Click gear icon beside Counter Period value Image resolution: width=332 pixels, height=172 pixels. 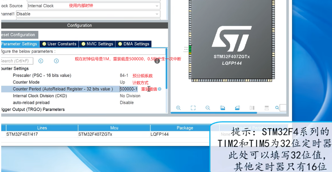[160, 89]
